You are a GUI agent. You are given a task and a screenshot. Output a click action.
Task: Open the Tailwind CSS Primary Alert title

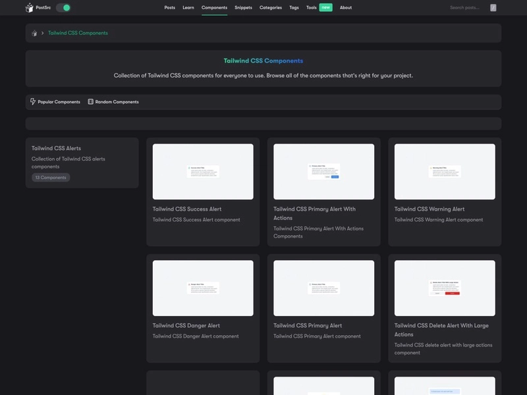pos(308,325)
